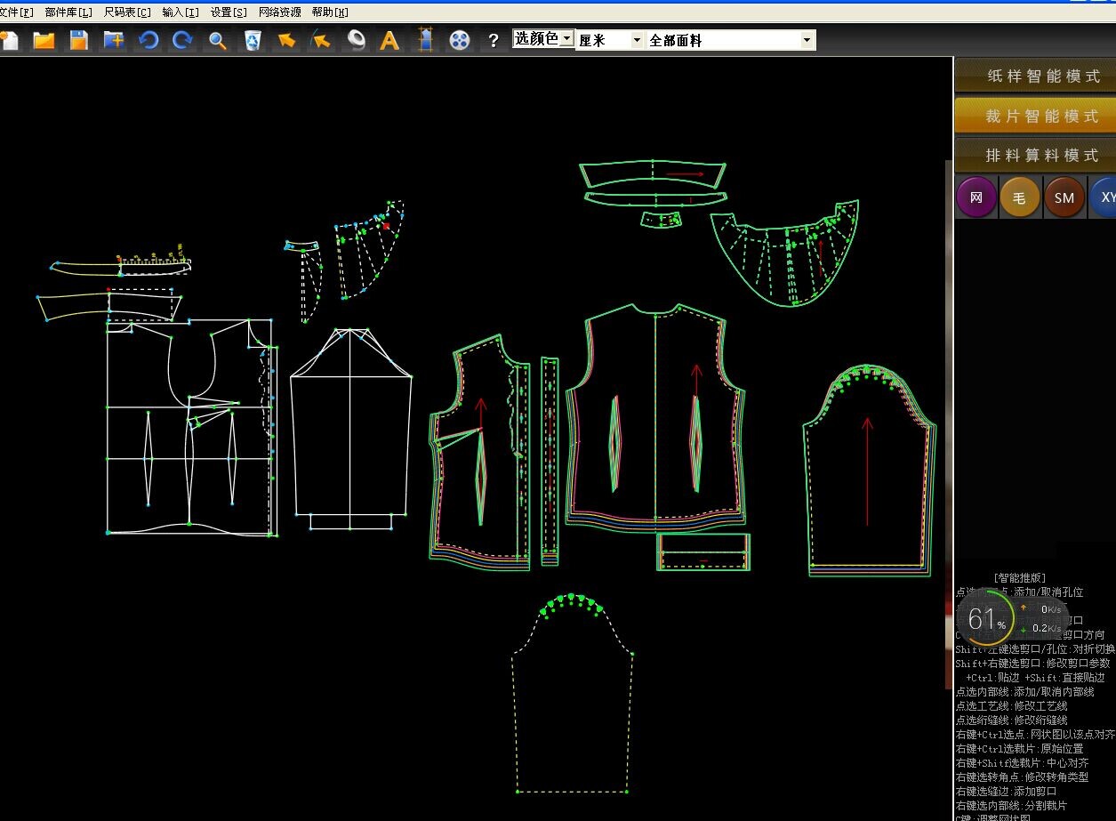Click the open folder icon

click(x=44, y=40)
